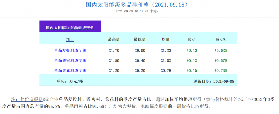279x114 pixels.
Task: Click the 均价 column header
Action: (x=166, y=40)
